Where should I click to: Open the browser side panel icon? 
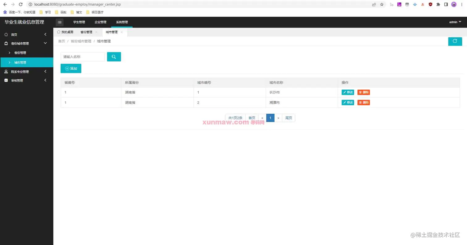[x=446, y=4]
